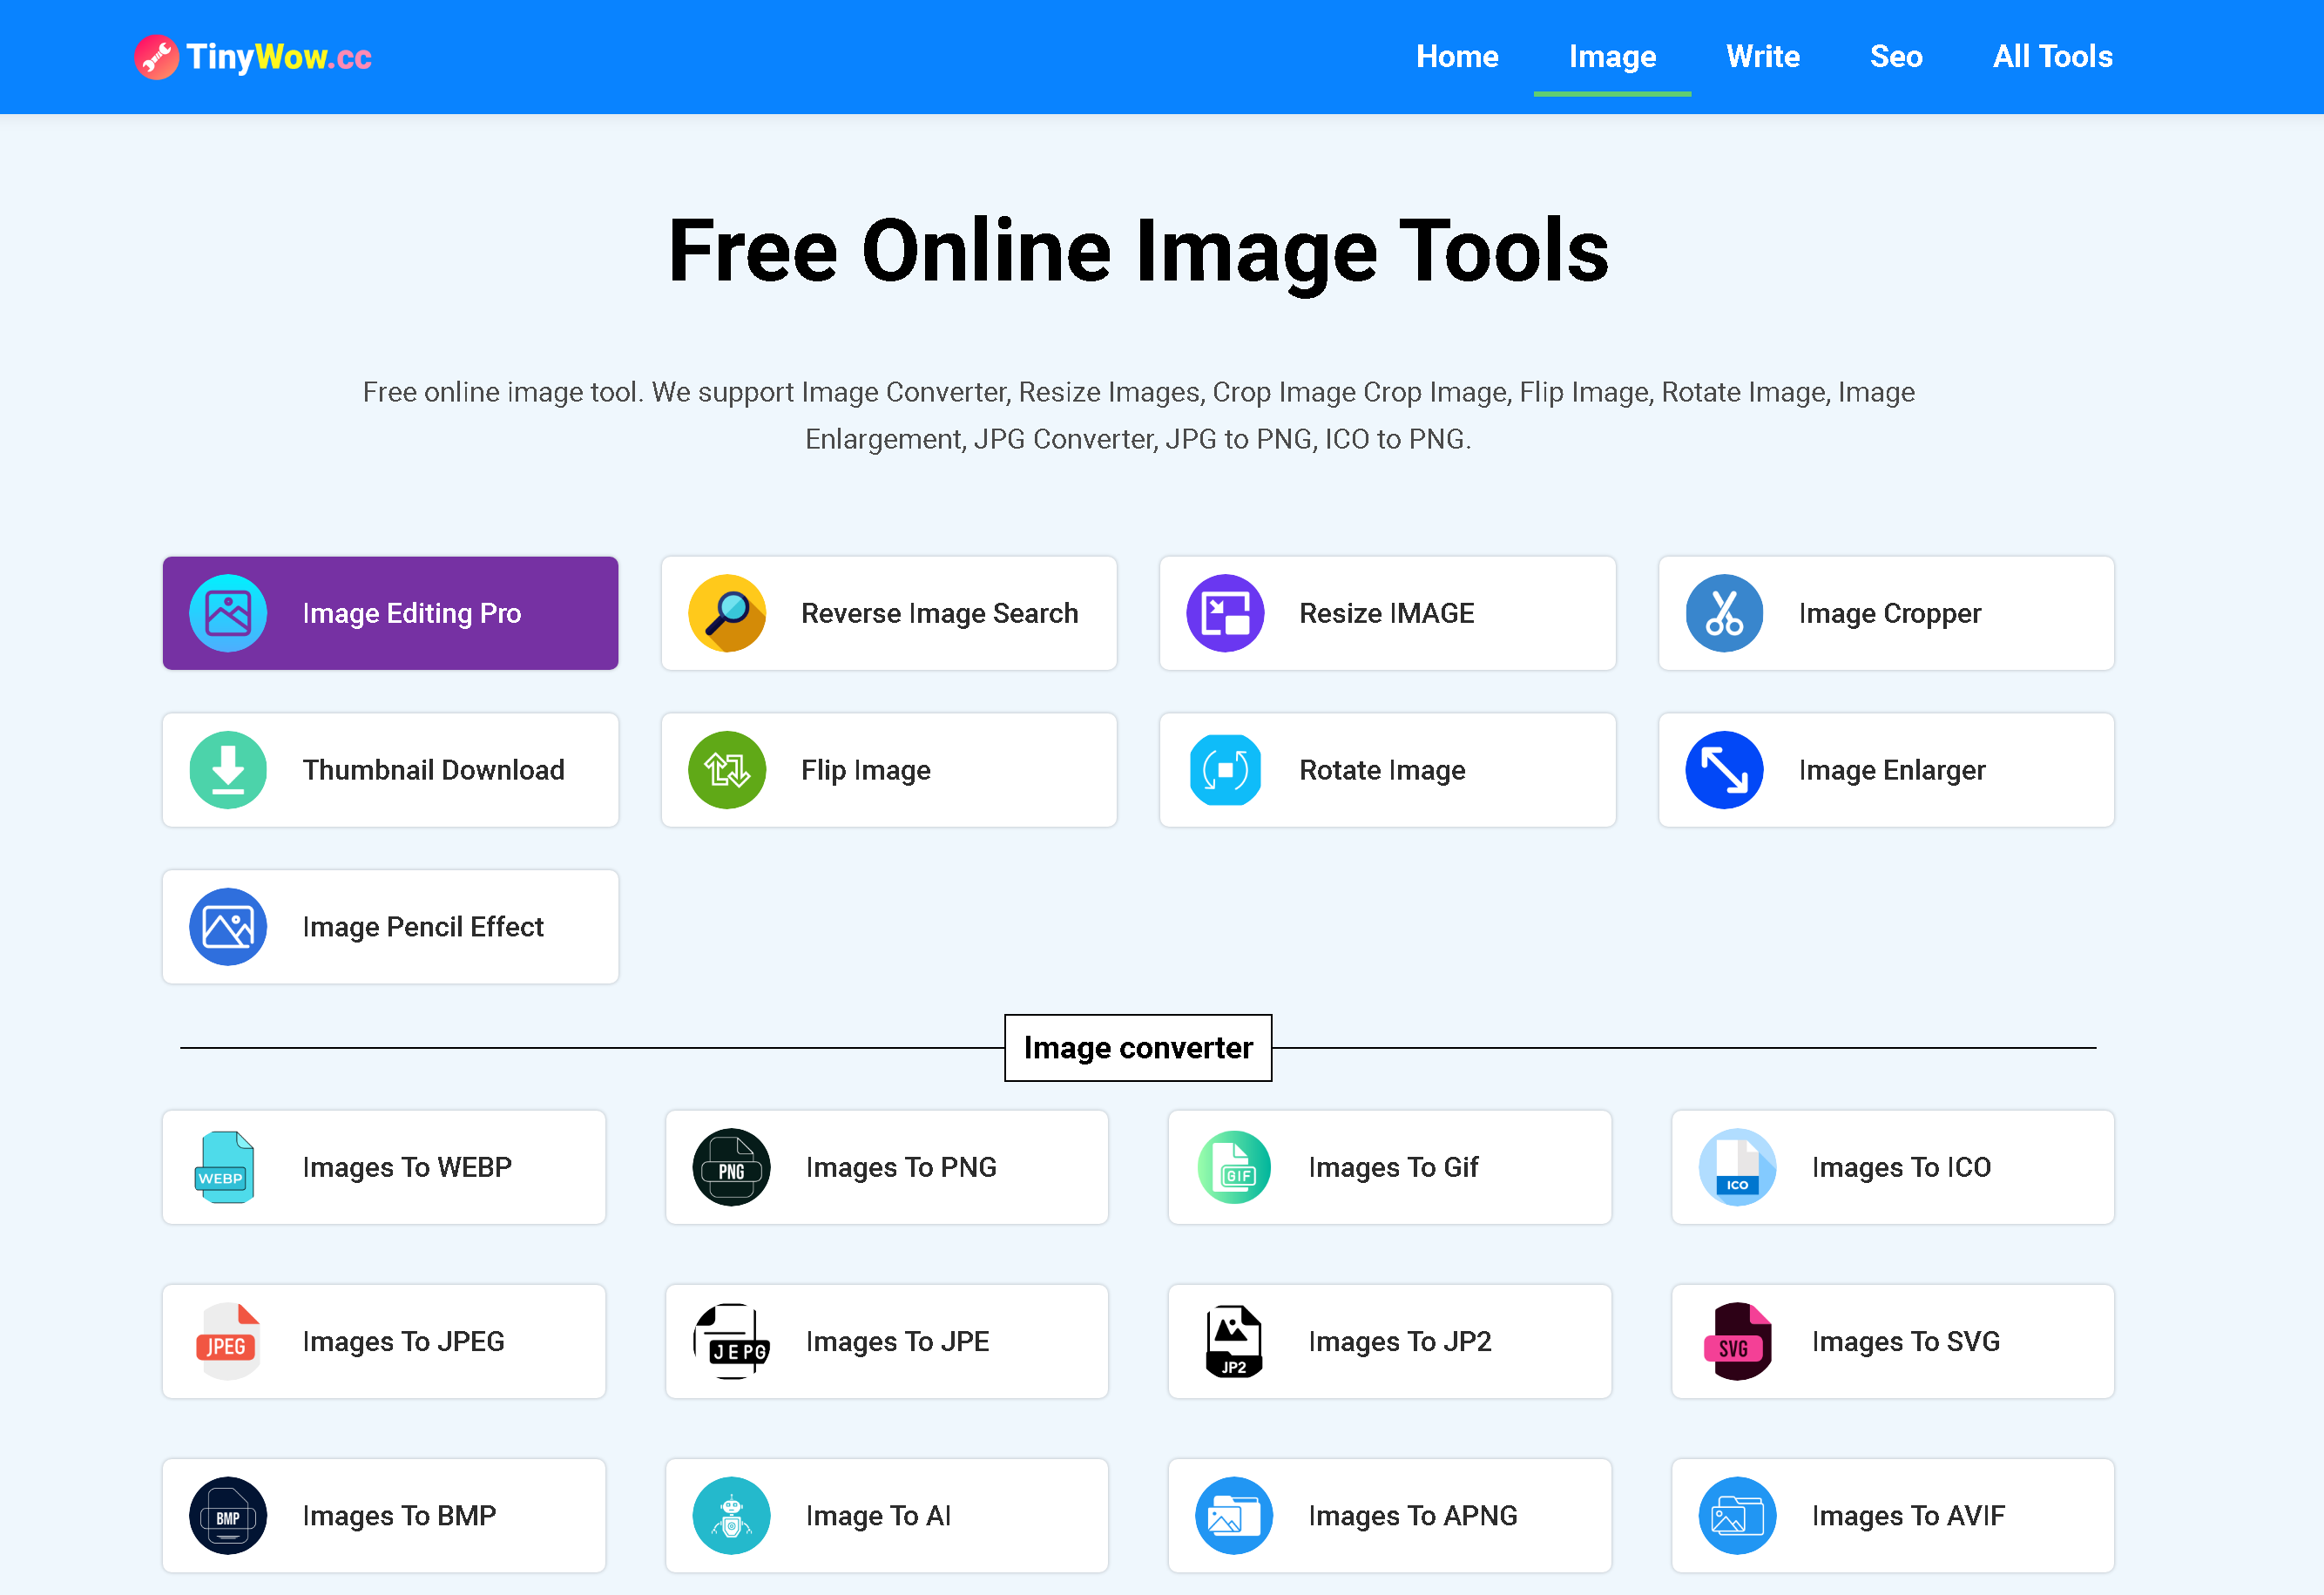Click the Resize IMAGE purple icon
The height and width of the screenshot is (1595, 2324).
pos(1225,613)
